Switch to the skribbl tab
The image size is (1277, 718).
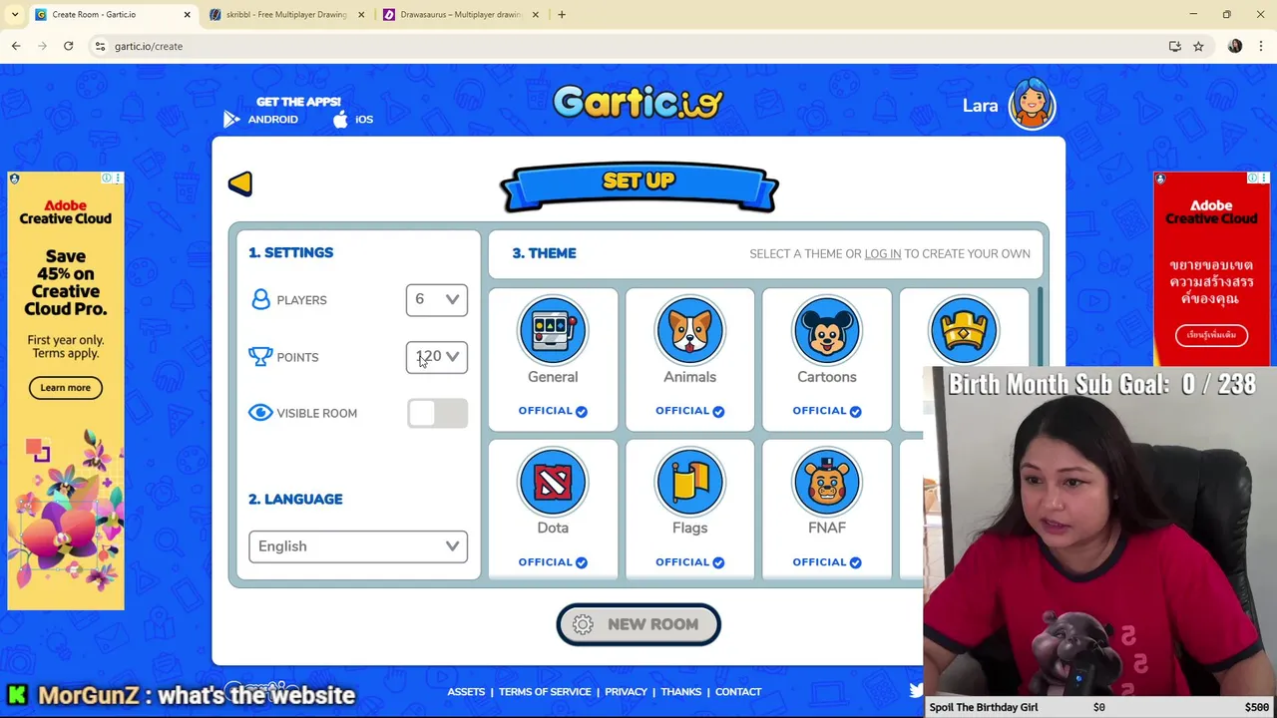[x=286, y=15]
